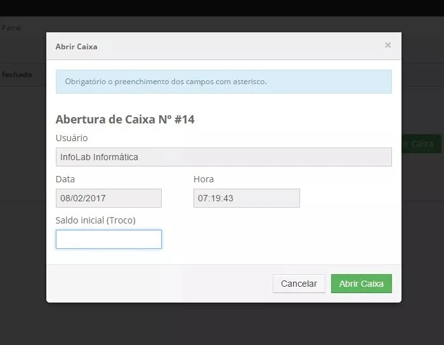444x345 pixels.
Task: Click the Usuário field showing InfoLab Informática
Action: (224, 157)
